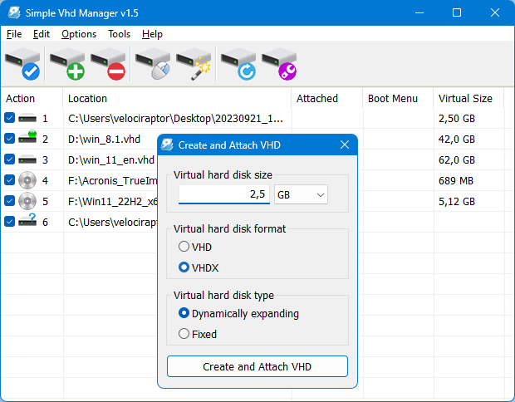
Task: Click the disc icon in row 4
Action: click(x=27, y=180)
